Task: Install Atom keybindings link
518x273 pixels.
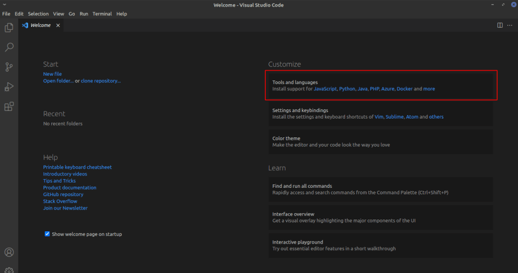Action: (x=412, y=117)
